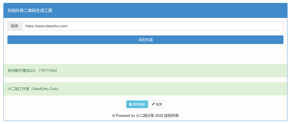
Task: Click the QQ number 776774592
Action: 48,71
